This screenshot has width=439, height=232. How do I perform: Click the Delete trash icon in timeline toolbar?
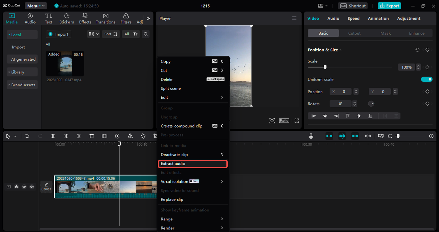[x=92, y=136]
